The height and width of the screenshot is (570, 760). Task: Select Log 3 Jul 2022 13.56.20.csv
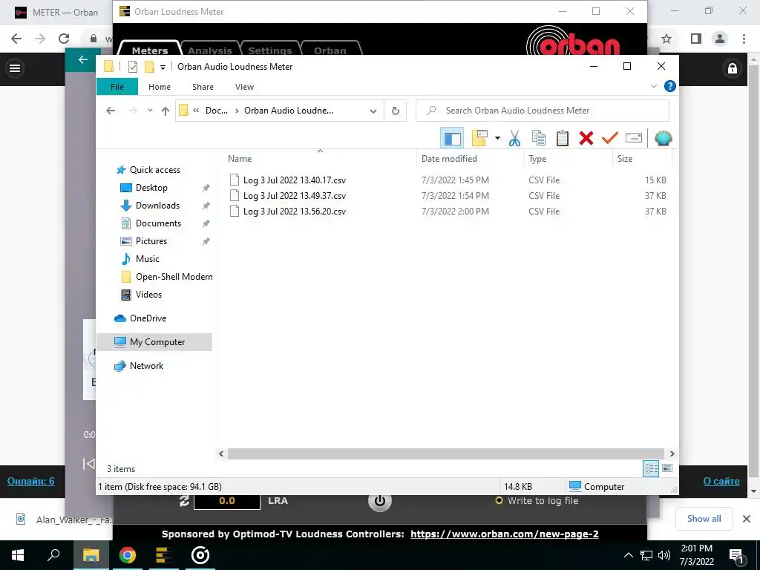(294, 212)
